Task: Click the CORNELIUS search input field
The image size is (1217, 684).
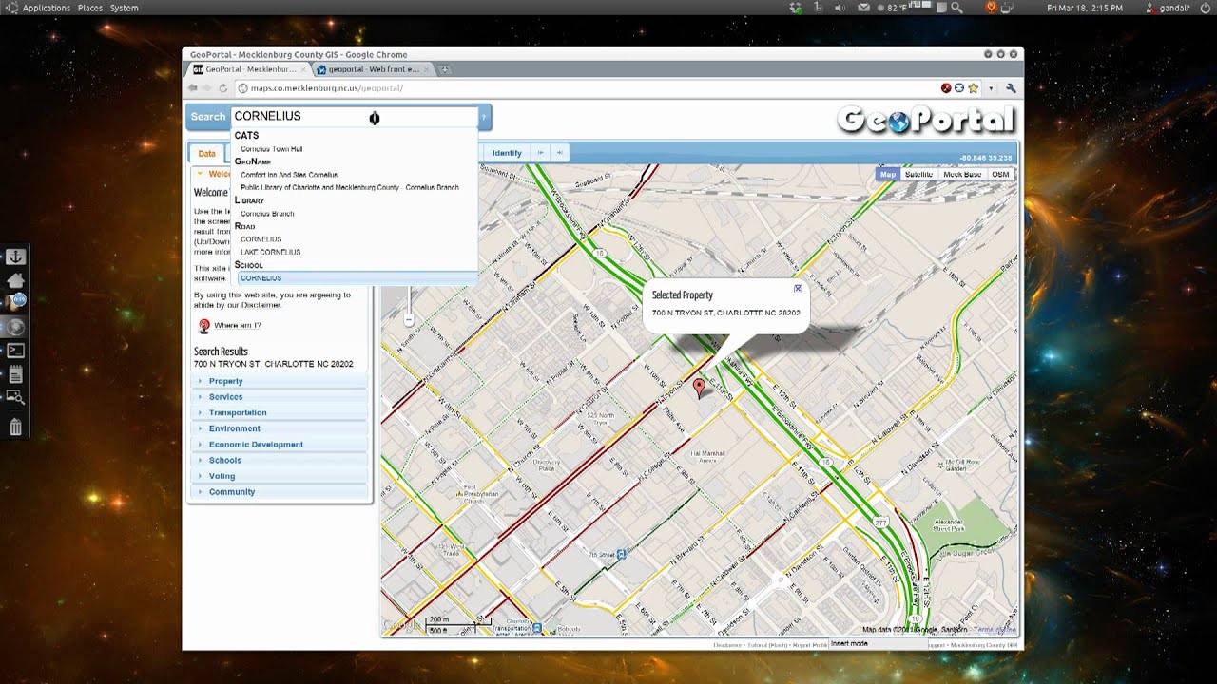Action: click(354, 117)
